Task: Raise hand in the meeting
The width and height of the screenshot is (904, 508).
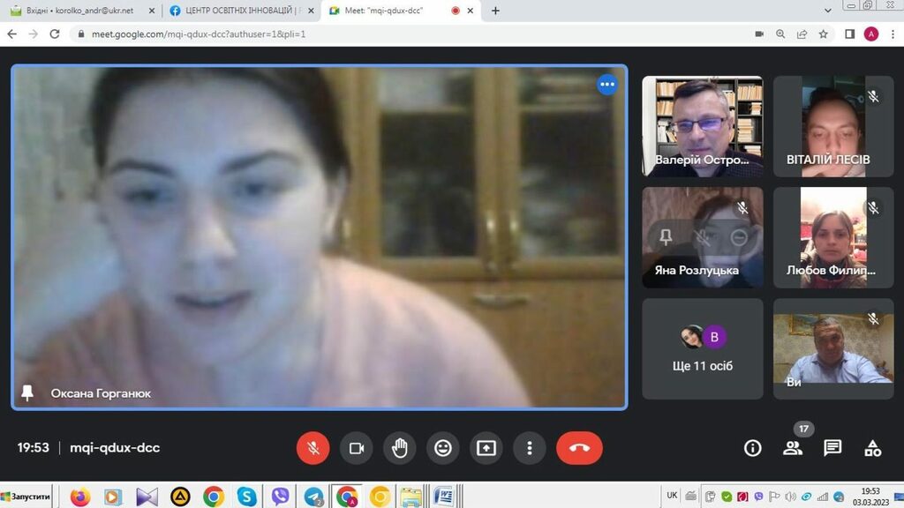Action: coord(400,448)
